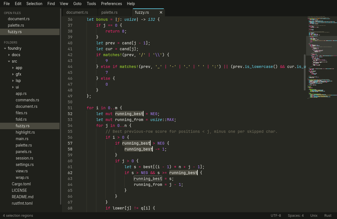Change indentation via Spaces: 4
This screenshot has width=337, height=219.
pos(296,216)
